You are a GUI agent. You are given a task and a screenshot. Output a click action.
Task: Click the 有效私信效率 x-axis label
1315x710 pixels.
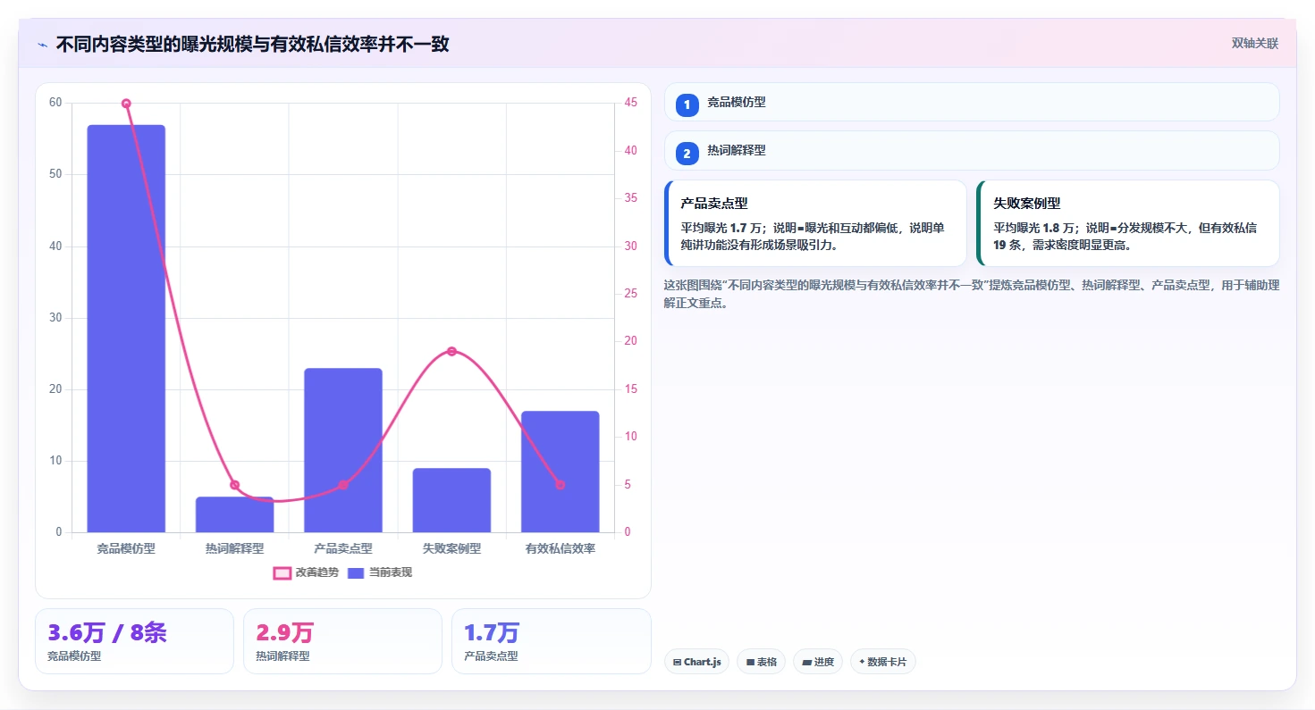560,548
